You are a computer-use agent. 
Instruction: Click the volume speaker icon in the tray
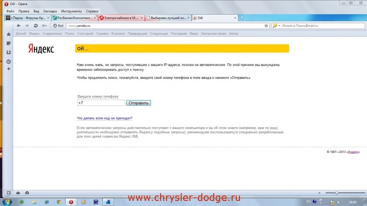tap(339, 202)
